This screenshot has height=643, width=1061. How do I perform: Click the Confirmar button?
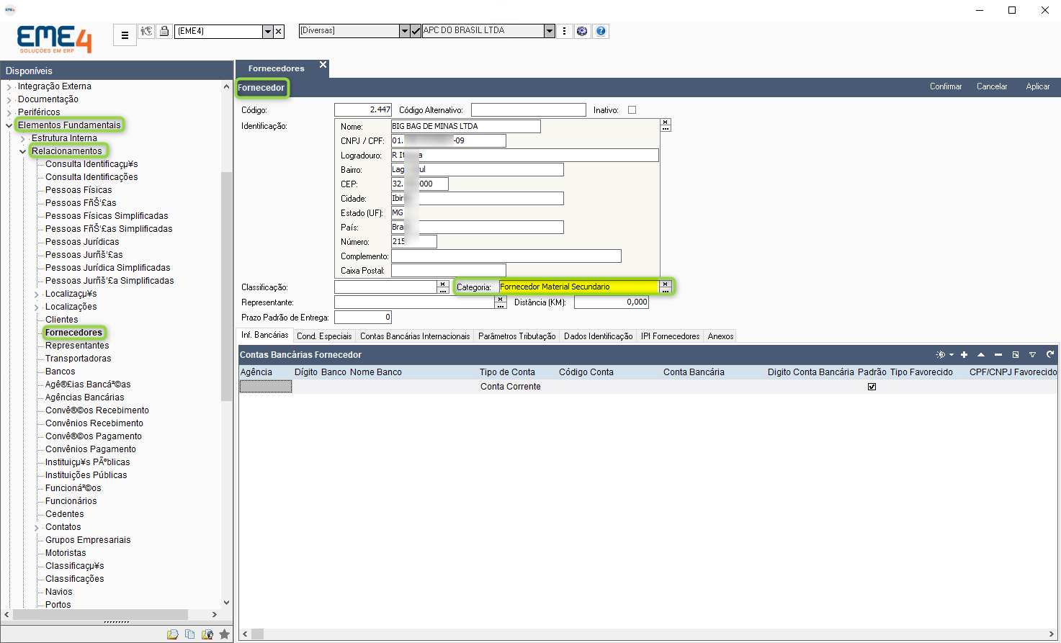pos(946,86)
